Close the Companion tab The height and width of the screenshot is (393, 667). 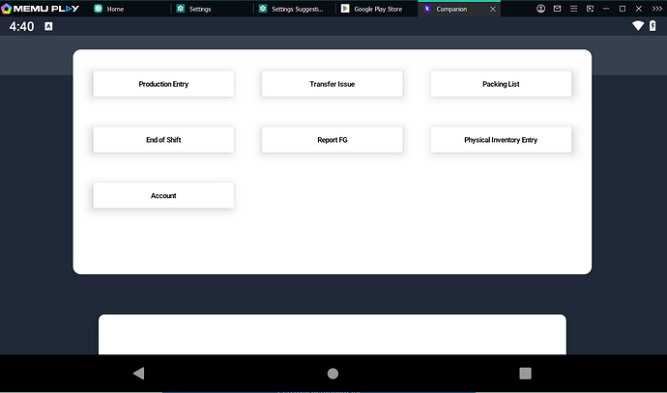493,9
